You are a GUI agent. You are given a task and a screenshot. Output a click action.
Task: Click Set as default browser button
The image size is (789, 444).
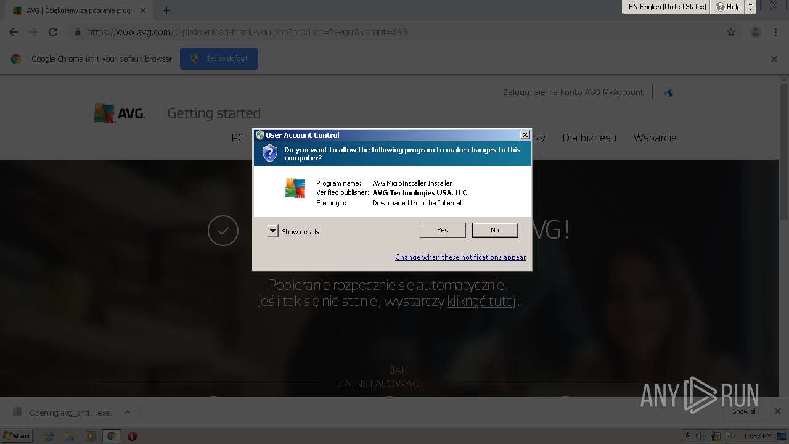pyautogui.click(x=219, y=59)
